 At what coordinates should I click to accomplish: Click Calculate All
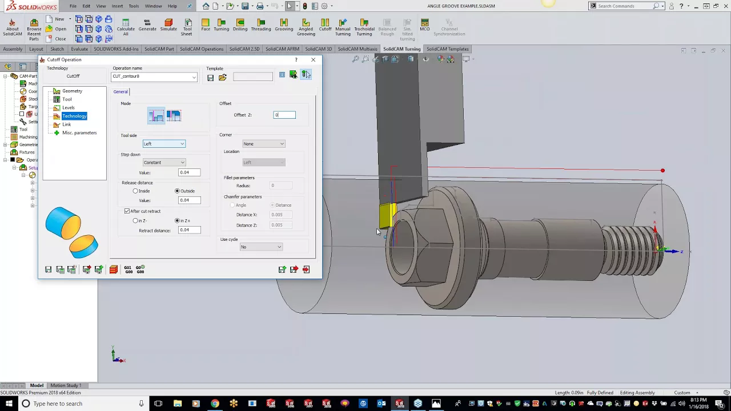tap(126, 27)
